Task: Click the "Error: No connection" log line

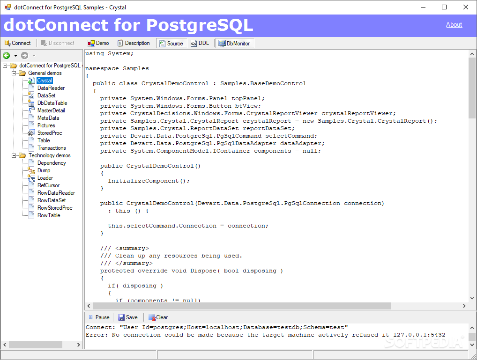Action: coord(265,335)
